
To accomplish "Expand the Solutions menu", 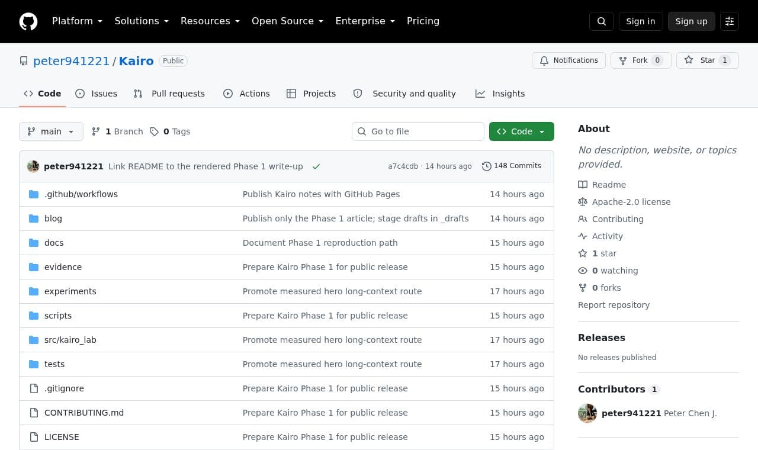I will click(x=142, y=21).
